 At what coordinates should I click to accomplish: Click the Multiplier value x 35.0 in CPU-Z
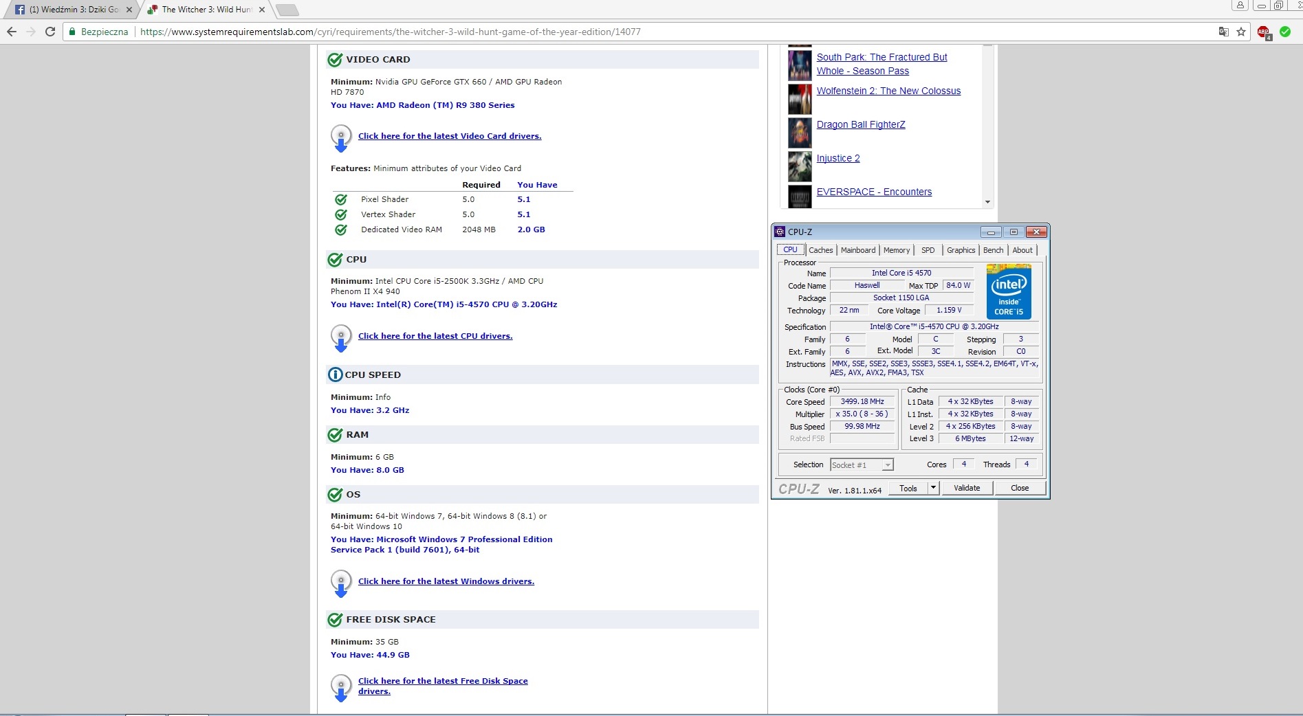(x=862, y=414)
